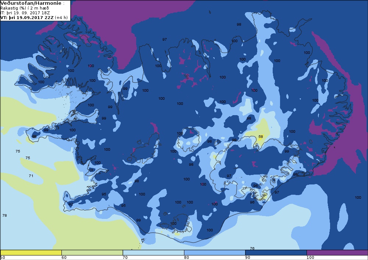Viewport: 368px width, 260px height.
Task: Click the 'VT: þri 19.09.2017 22Z (+4 h)' line
Action: coord(34,18)
